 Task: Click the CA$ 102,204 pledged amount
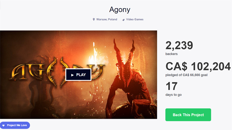point(198,66)
